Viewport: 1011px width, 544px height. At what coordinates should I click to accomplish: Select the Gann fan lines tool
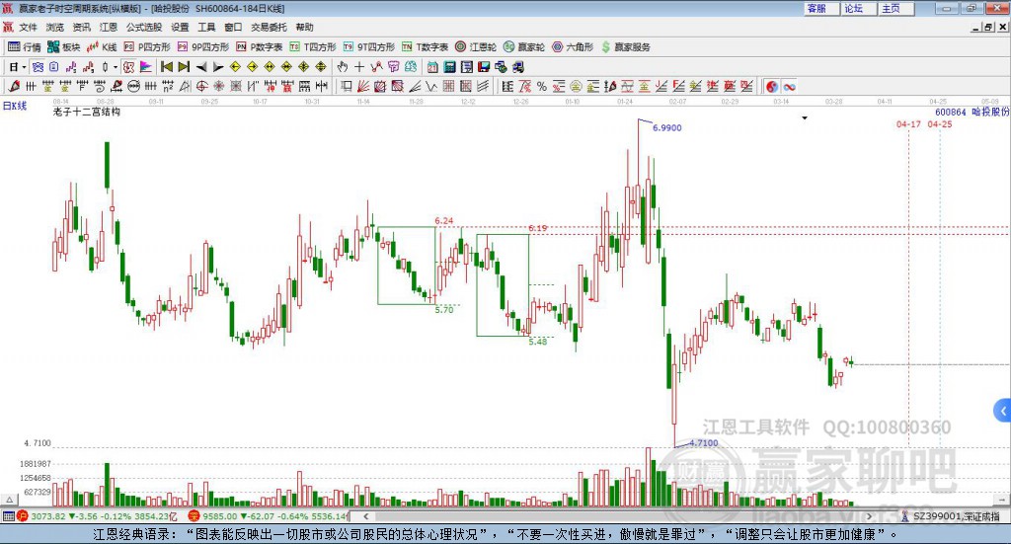[x=363, y=86]
